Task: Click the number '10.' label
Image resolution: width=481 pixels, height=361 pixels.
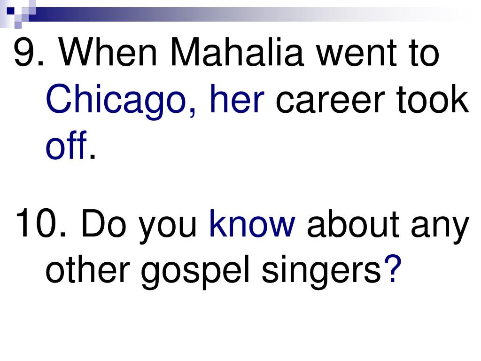Action: click(41, 222)
